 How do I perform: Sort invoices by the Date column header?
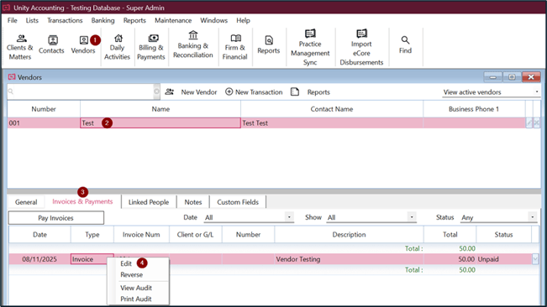pyautogui.click(x=39, y=235)
